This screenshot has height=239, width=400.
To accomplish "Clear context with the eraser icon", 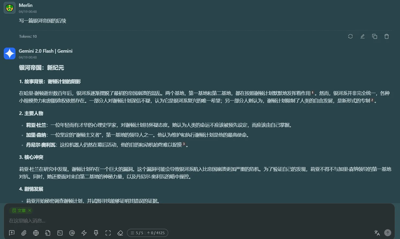I will [120, 233].
